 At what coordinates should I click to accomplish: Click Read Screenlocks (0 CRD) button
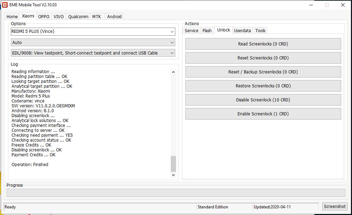pos(263,44)
